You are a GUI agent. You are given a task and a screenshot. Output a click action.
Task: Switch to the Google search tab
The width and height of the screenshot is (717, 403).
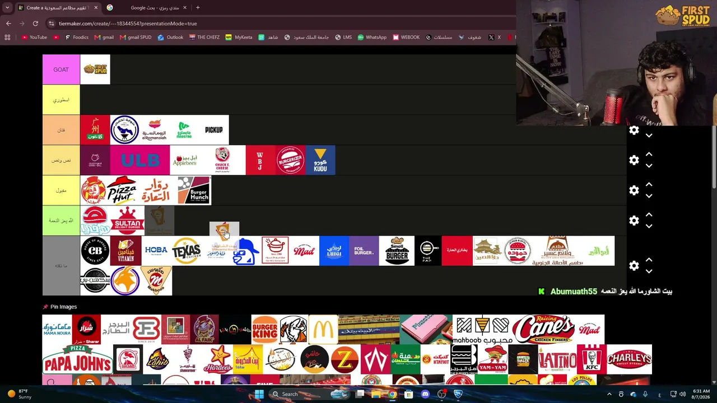pos(147,8)
